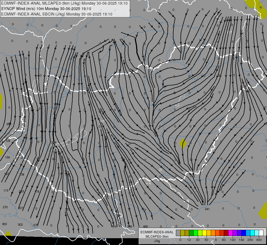The height and width of the screenshot is (245, 267).
Task: Choose the pure yellow legend swatch
Action: 205,233
